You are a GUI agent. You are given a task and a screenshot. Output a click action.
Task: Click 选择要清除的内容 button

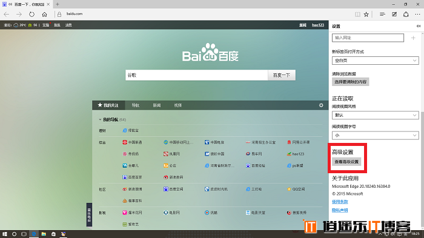point(351,82)
